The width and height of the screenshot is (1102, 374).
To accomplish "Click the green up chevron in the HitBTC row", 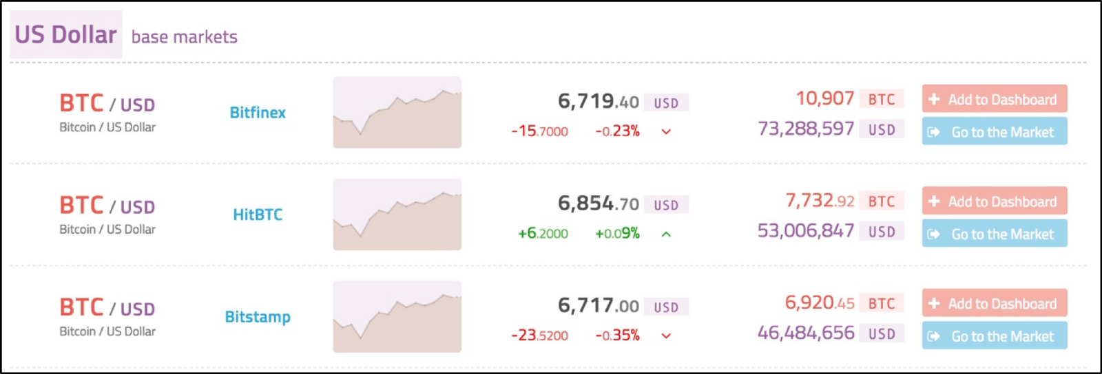I will [x=666, y=234].
